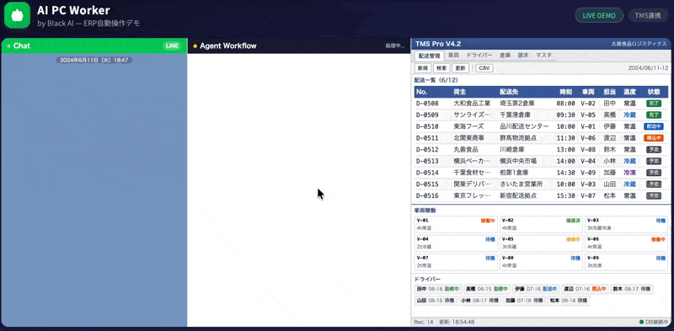Open vehicle card V-07
The width and height of the screenshot is (674, 331).
(x=456, y=262)
